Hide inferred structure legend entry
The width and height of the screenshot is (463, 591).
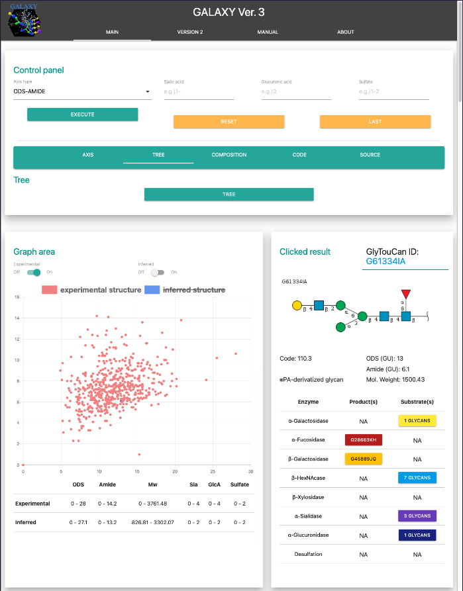pos(185,290)
